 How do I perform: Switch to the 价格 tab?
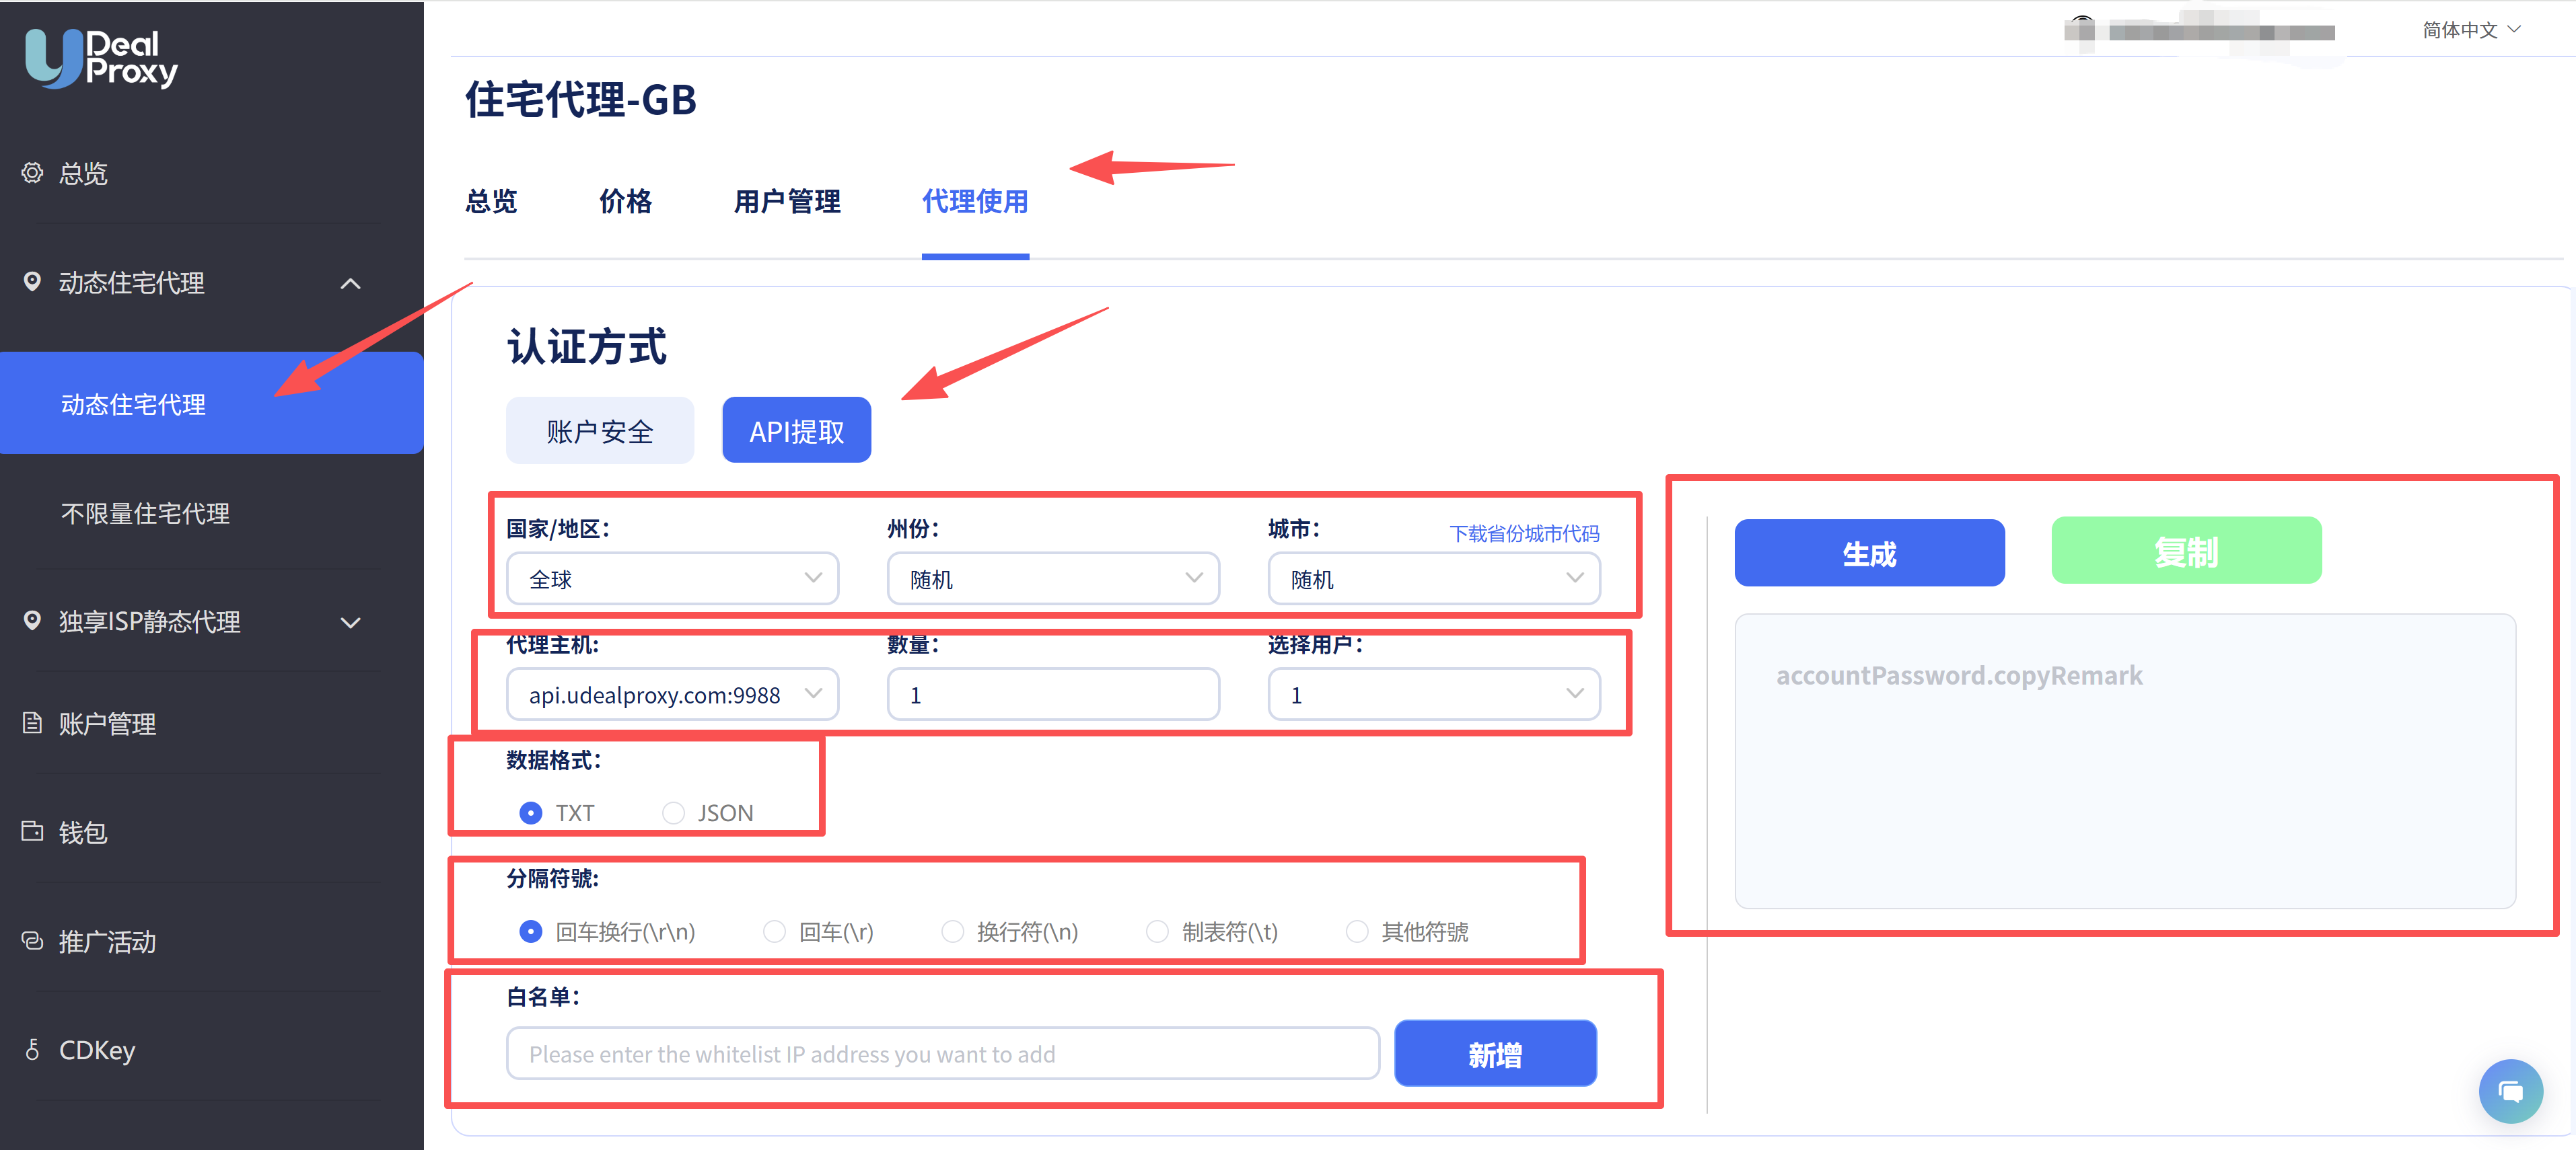625,202
